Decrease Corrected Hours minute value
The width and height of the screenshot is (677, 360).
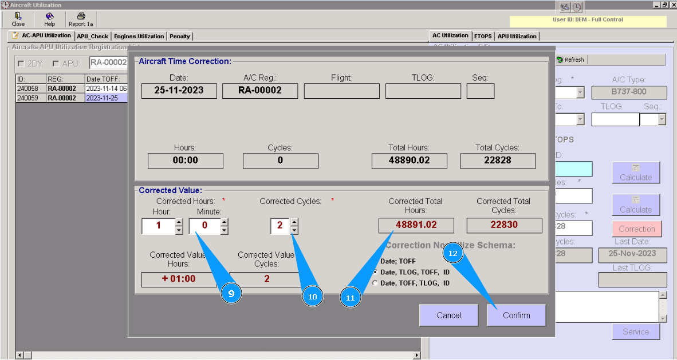224,230
